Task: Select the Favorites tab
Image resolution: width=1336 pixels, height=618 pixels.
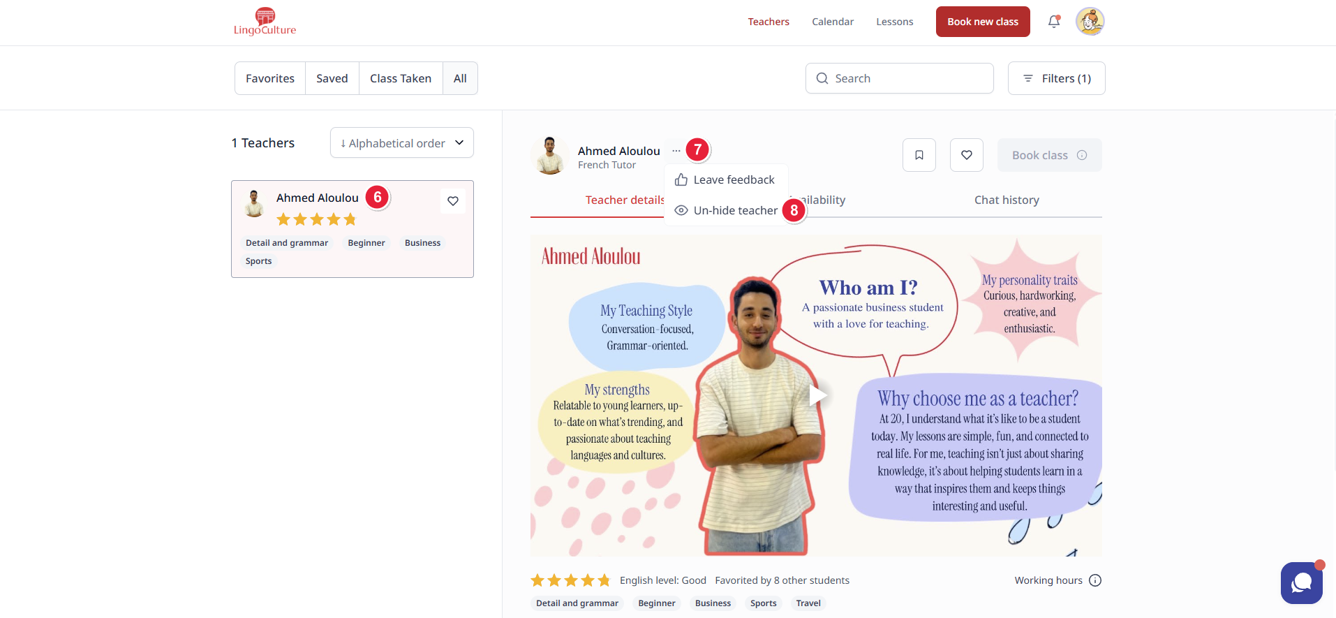Action: (270, 78)
